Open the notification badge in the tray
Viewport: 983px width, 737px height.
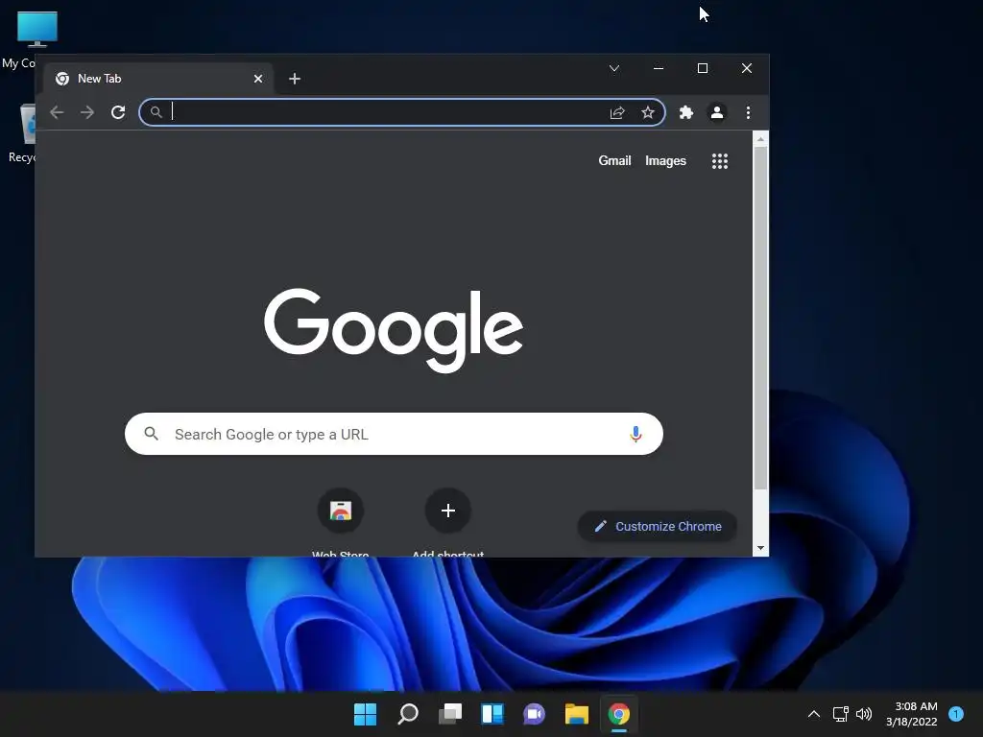click(956, 713)
